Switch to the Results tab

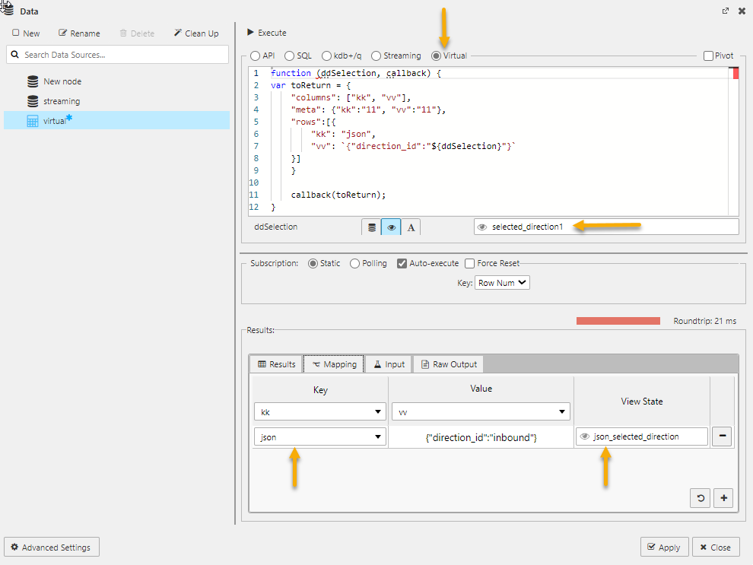pyautogui.click(x=276, y=364)
